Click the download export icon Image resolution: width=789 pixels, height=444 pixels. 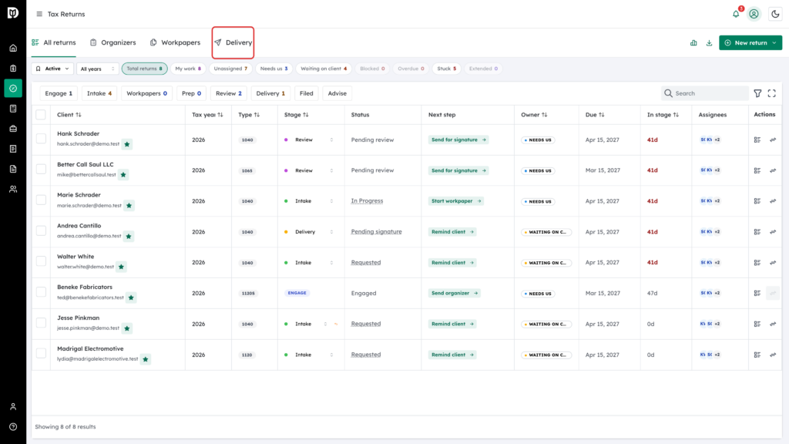tap(709, 43)
